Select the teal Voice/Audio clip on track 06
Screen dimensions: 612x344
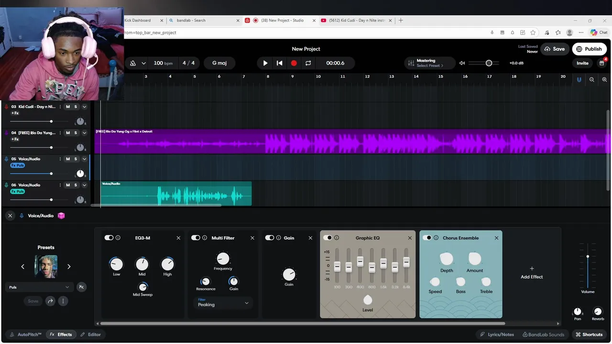point(176,193)
